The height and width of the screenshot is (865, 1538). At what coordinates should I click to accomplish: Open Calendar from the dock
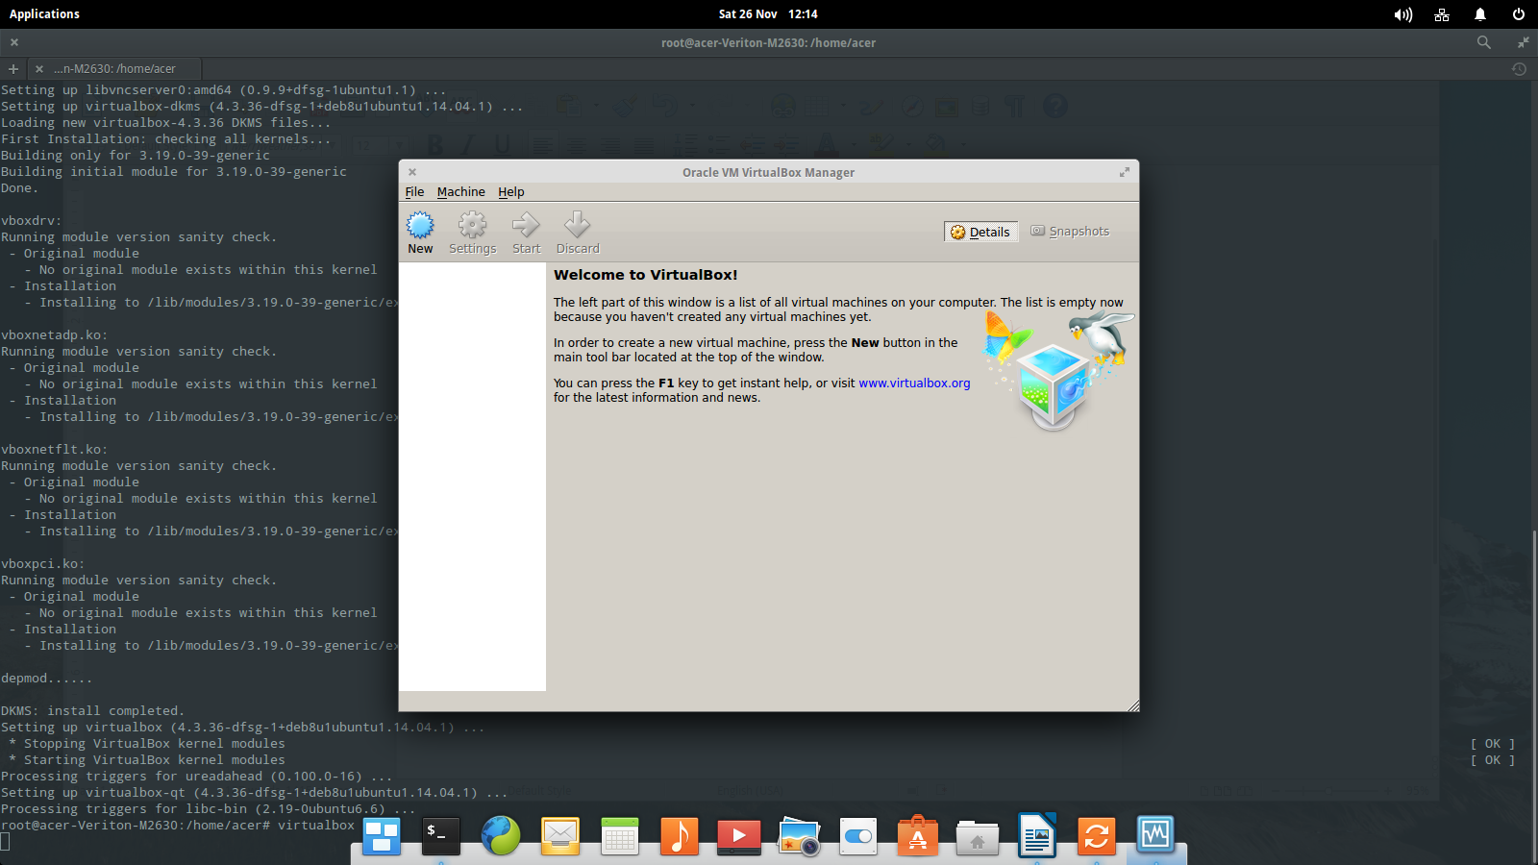[x=620, y=836]
